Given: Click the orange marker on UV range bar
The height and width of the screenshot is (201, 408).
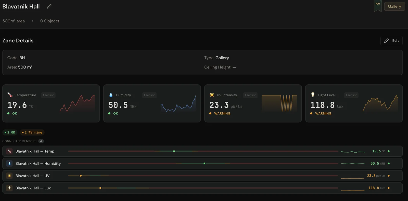Looking at the screenshot, I should pos(81,176).
